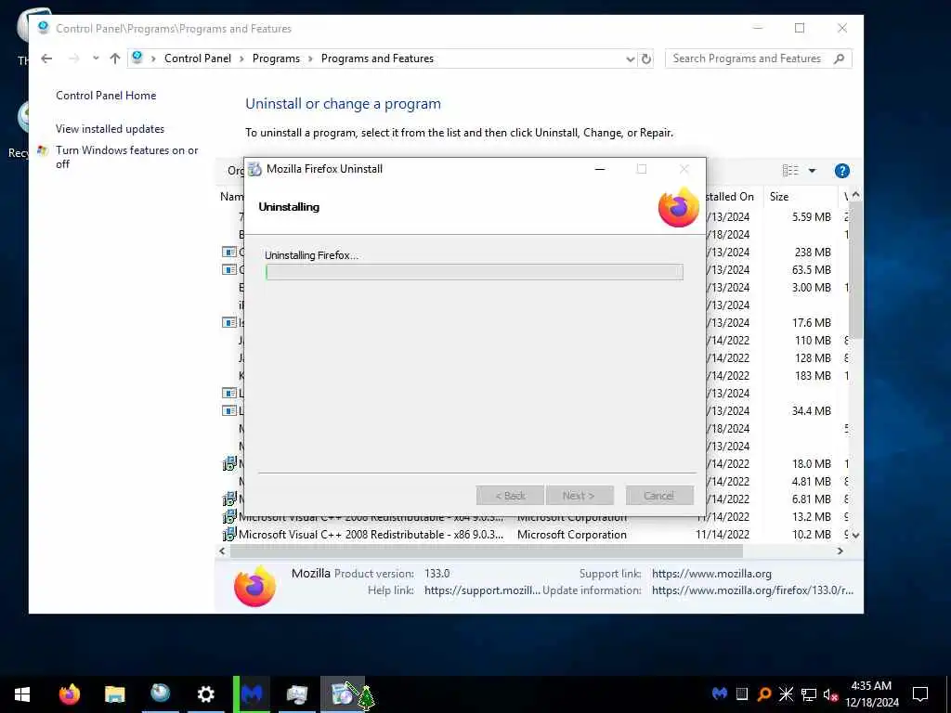The width and height of the screenshot is (951, 713).
Task: Open Control Panel Home link
Action: point(106,96)
